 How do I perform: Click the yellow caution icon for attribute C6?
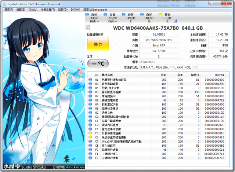90,137
